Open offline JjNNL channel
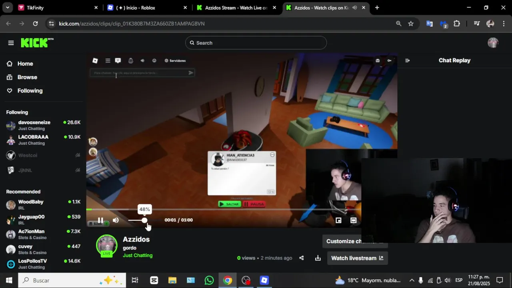The height and width of the screenshot is (288, 512). click(x=43, y=170)
